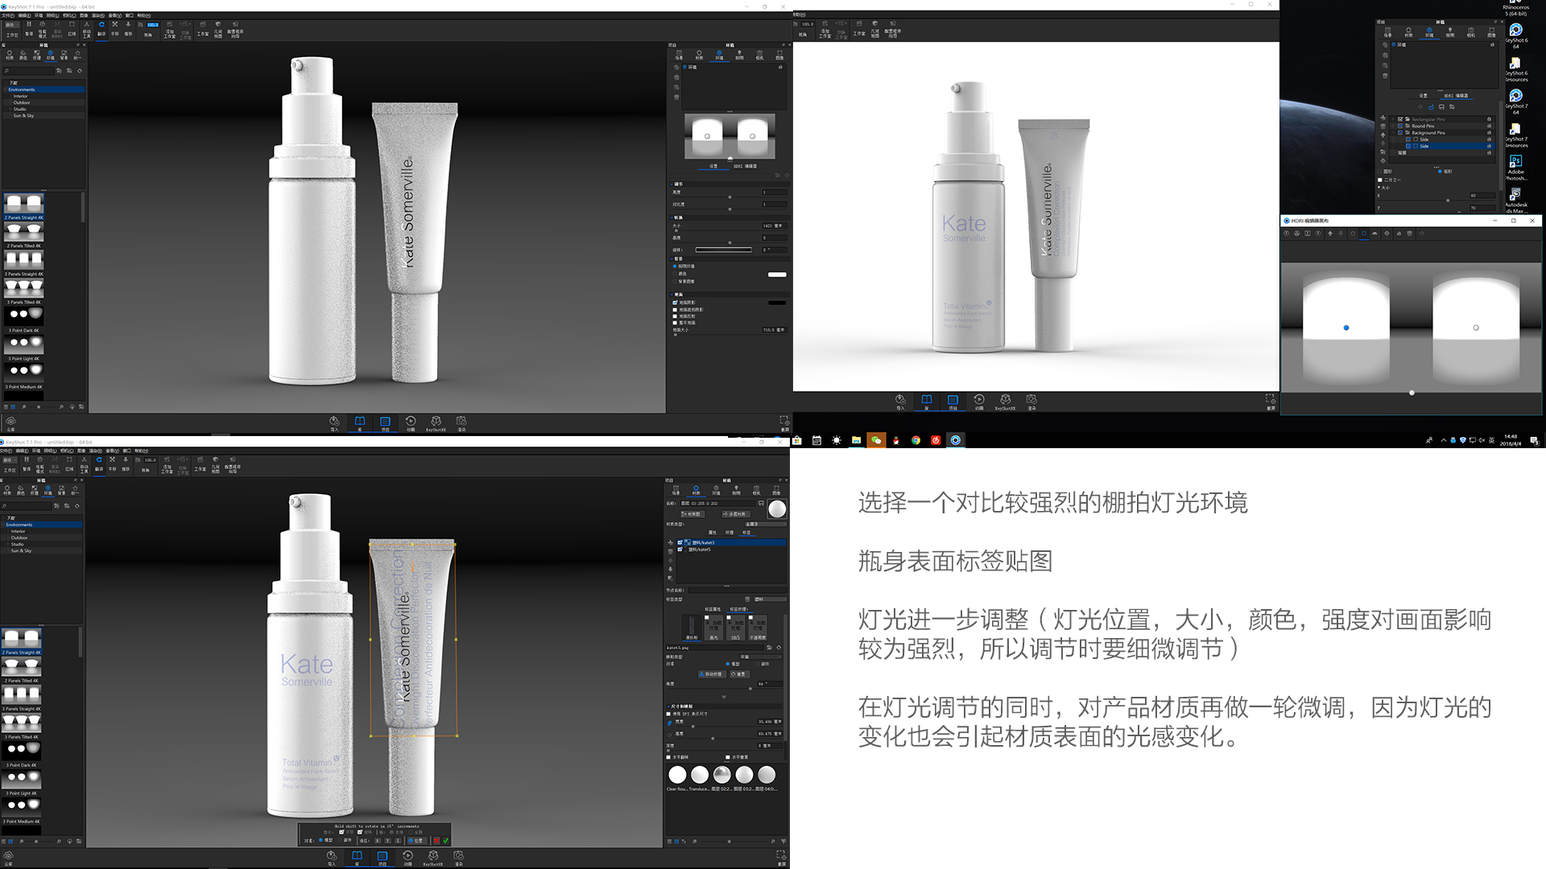Toggle the Background Pins checkbox
Screen dimensions: 1546x869
tap(1401, 132)
